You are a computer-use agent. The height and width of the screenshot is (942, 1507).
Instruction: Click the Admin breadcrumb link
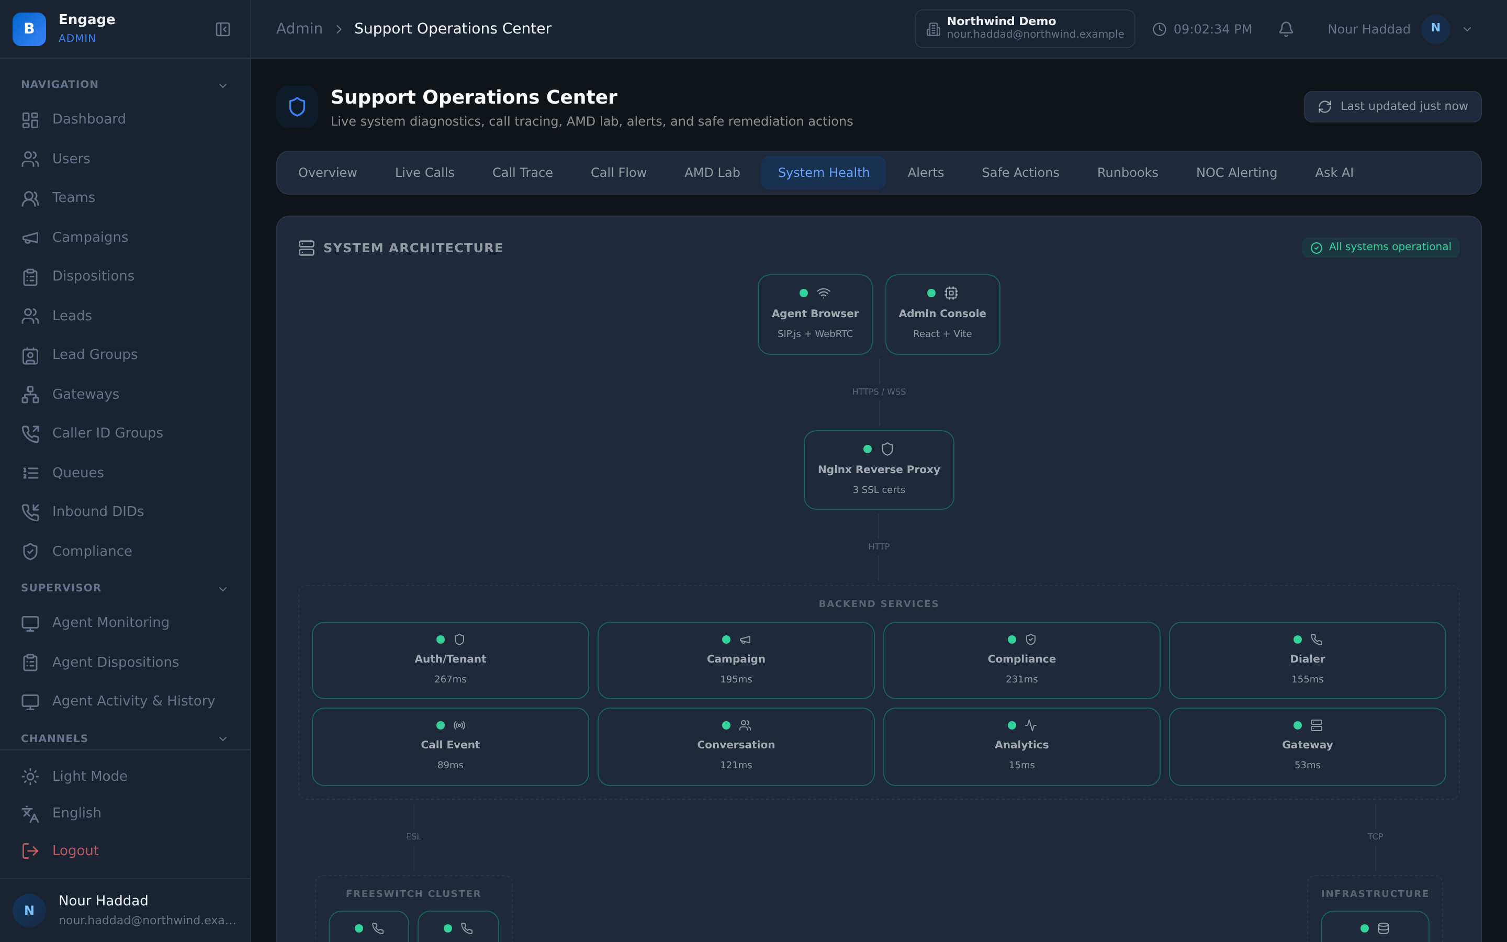(299, 29)
